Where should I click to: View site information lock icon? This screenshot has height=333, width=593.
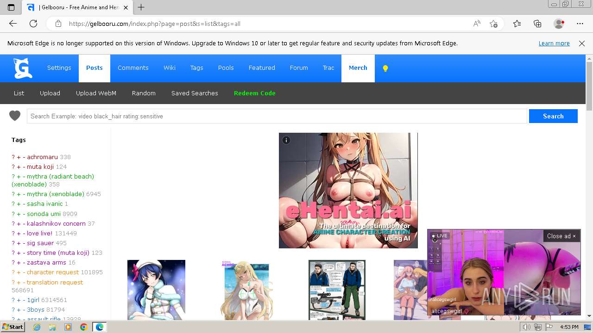click(x=58, y=24)
